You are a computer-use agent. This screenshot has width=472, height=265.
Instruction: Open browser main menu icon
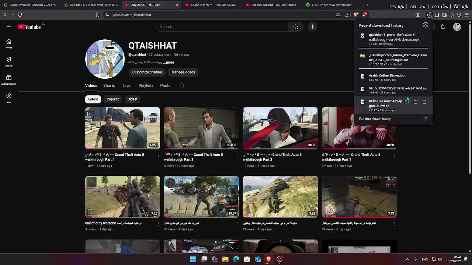click(466, 15)
